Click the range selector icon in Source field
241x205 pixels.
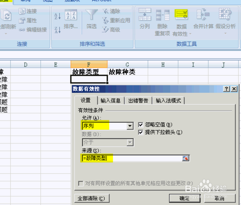click(186, 158)
